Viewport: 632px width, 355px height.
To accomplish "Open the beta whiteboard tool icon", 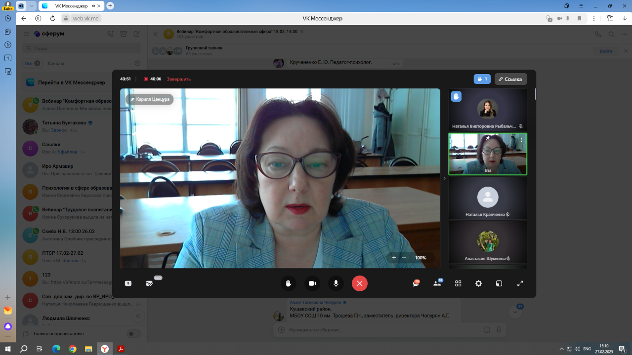I will [x=149, y=283].
